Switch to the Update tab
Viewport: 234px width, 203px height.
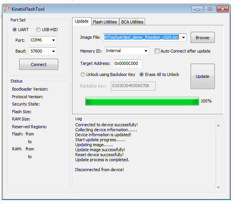pos(82,21)
